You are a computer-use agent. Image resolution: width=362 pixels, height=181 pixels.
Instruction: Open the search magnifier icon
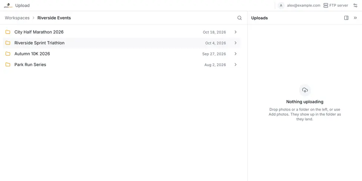click(240, 18)
